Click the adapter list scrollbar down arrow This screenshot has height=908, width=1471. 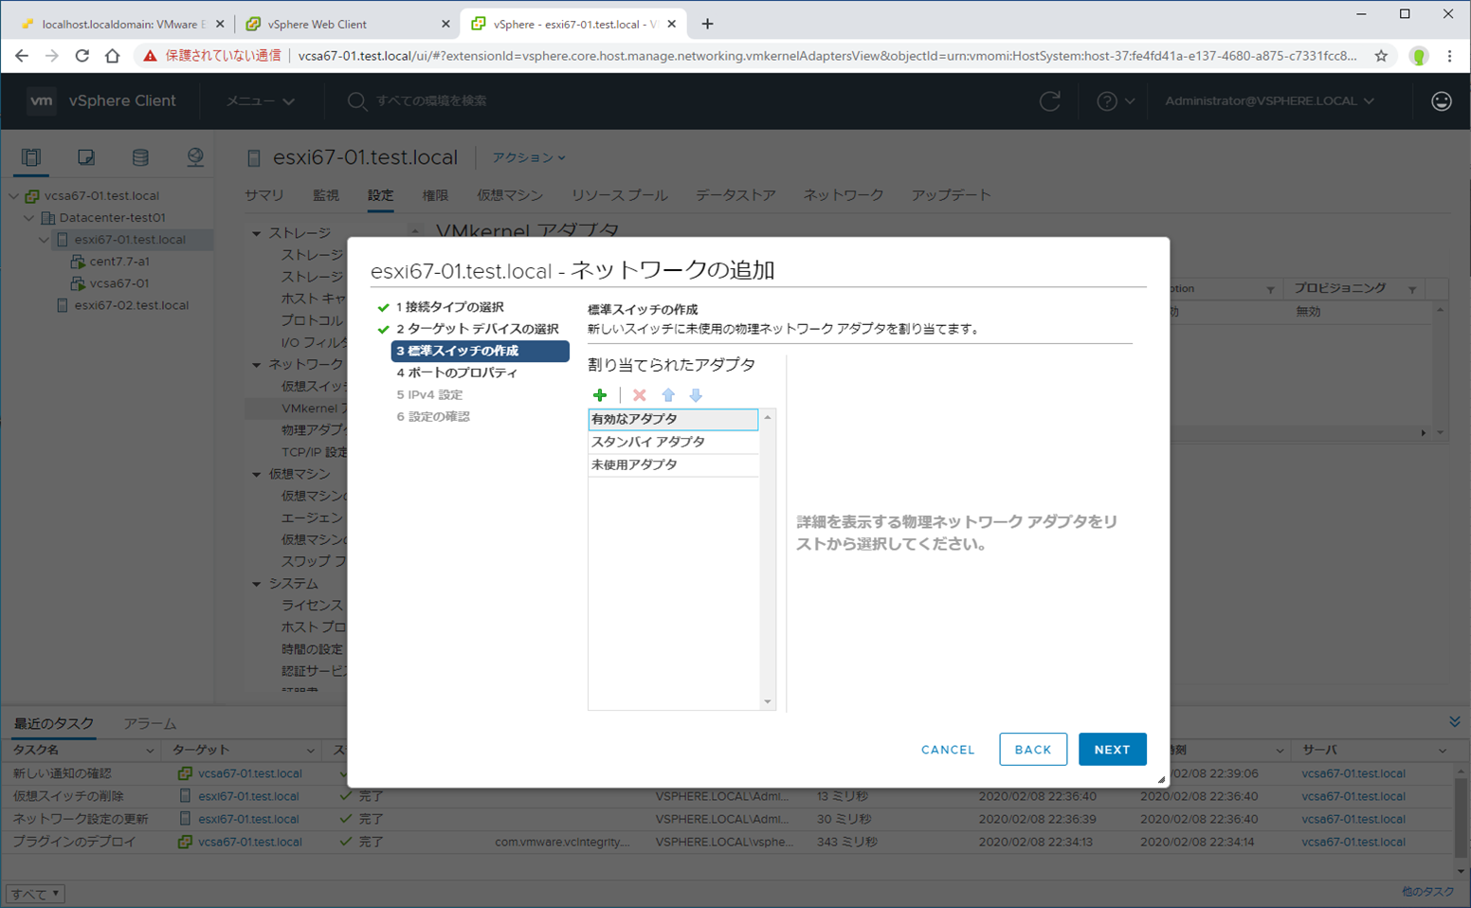click(x=768, y=701)
